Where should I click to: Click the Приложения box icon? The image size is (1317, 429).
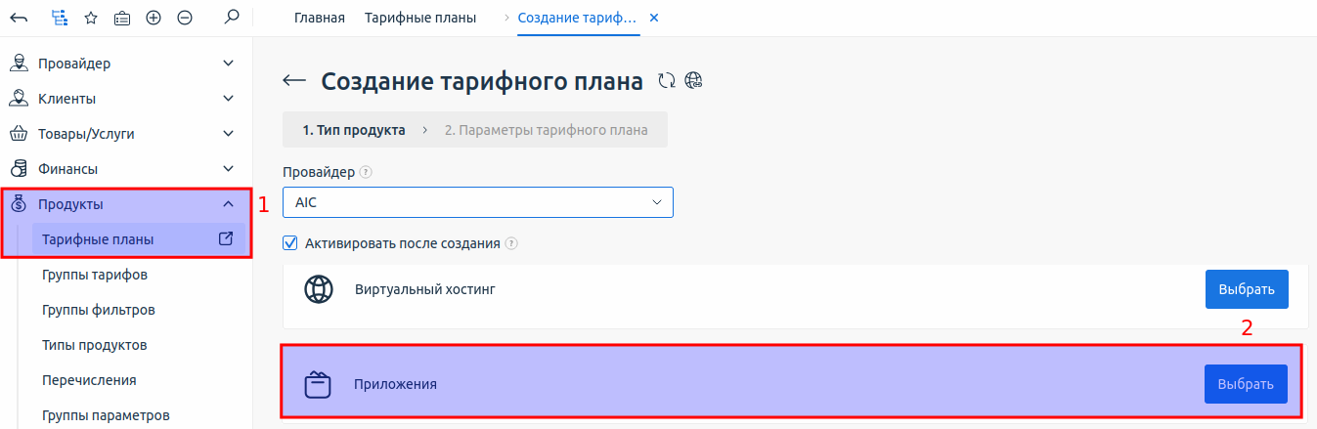[319, 384]
